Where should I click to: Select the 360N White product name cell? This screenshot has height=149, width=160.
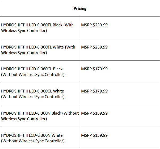coord(40,138)
